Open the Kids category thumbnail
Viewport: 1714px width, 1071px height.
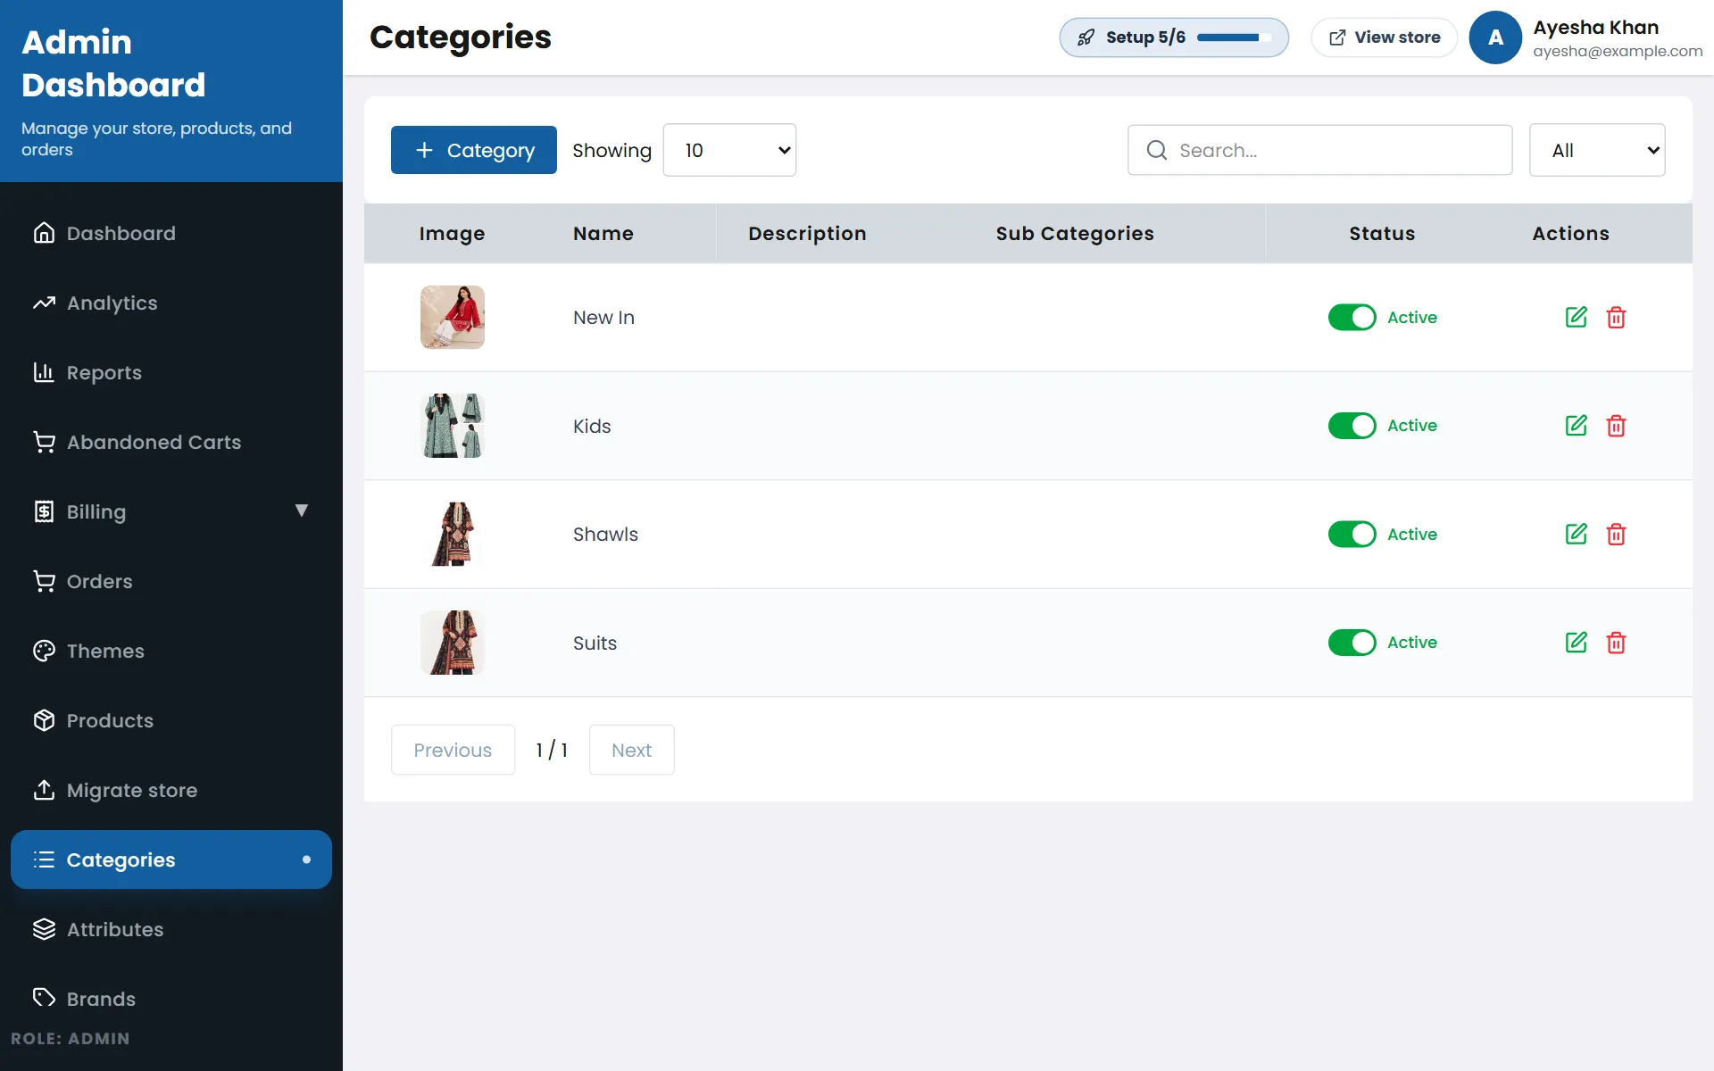453,426
